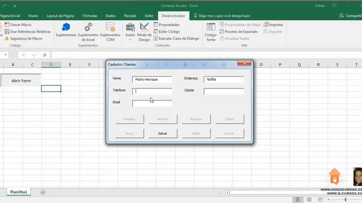Toggle Modo de Design
This screenshot has width=362, height=203.
coord(144,32)
